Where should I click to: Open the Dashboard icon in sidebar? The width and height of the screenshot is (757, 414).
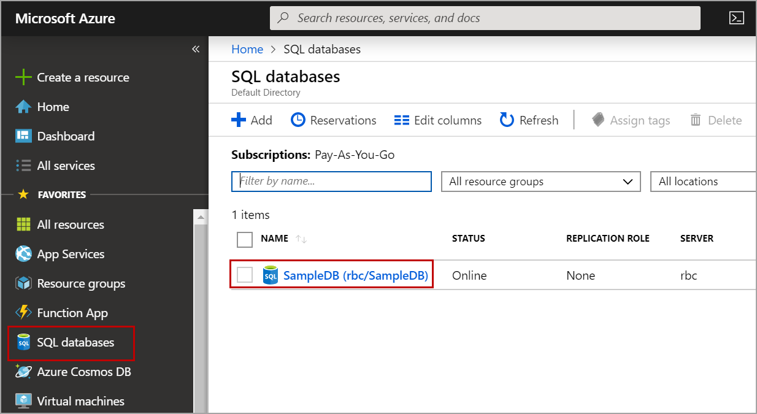tap(23, 136)
